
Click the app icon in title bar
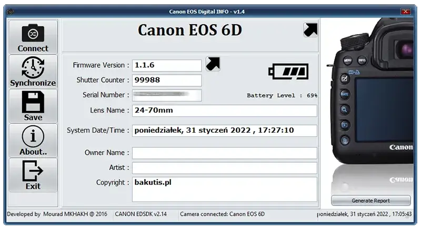tap(8, 11)
